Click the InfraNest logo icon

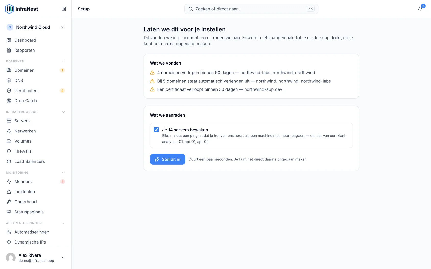9,9
